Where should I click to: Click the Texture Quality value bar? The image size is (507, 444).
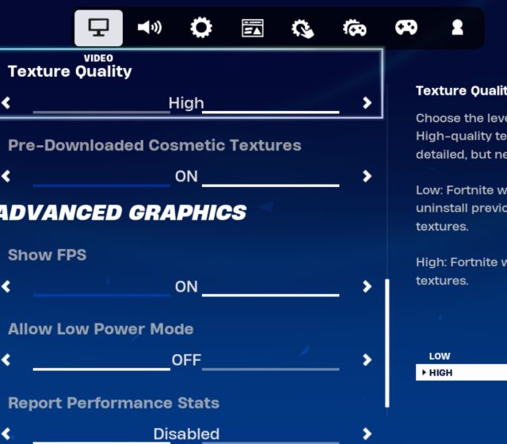pos(186,104)
